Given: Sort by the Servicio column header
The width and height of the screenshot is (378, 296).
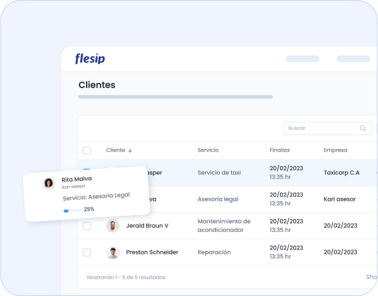Looking at the screenshot, I should pyautogui.click(x=208, y=150).
